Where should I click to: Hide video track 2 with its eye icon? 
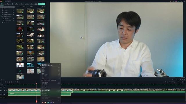(x=6, y=87)
